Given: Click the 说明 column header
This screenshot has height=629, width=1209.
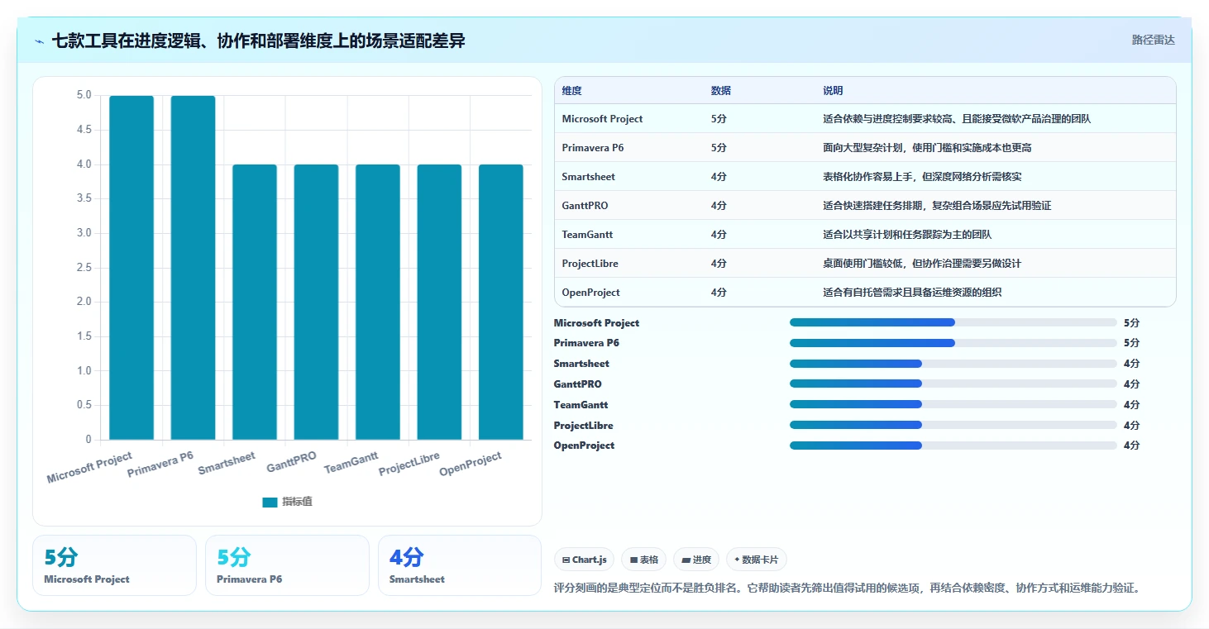Looking at the screenshot, I should pyautogui.click(x=833, y=91).
